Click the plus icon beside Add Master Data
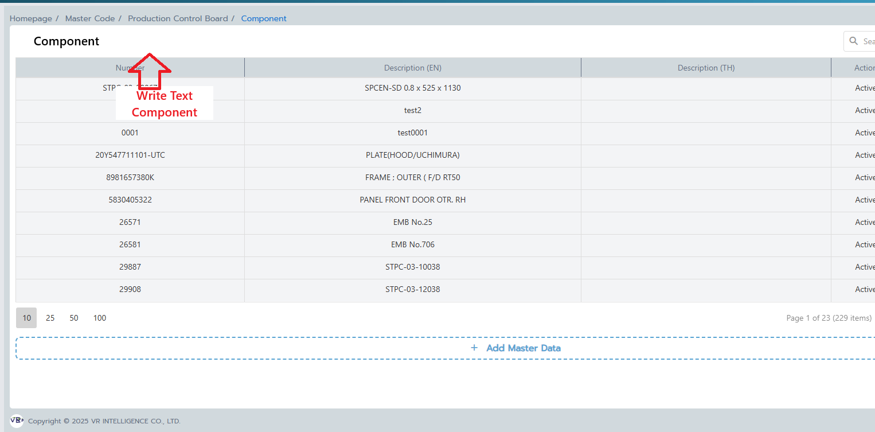The width and height of the screenshot is (875, 432). [x=474, y=348]
